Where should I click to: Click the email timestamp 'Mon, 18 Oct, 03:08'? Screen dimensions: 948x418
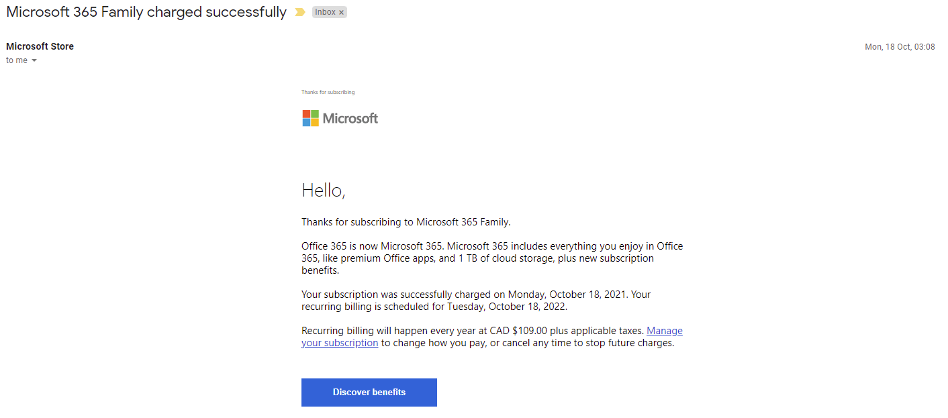tap(899, 47)
